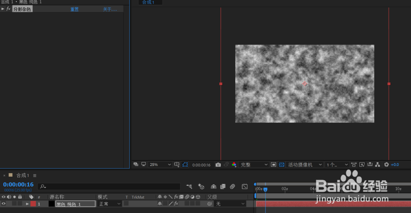Open the 活动摄像机 3D view dropdown
Image resolution: width=411 pixels, height=213 pixels.
(x=305, y=165)
